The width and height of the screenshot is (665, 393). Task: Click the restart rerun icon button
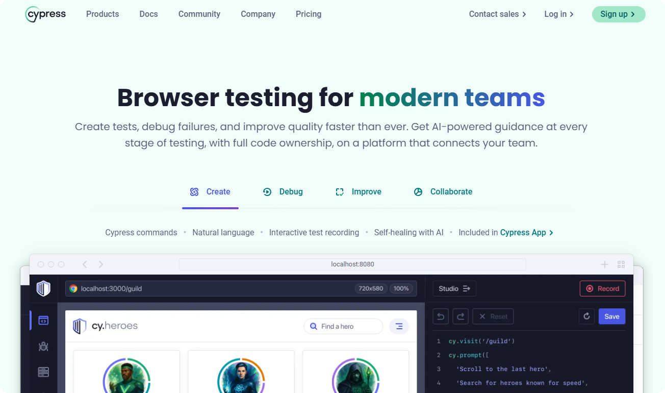(x=587, y=316)
